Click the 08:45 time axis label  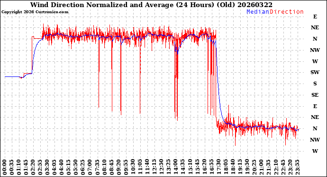pos(111,168)
